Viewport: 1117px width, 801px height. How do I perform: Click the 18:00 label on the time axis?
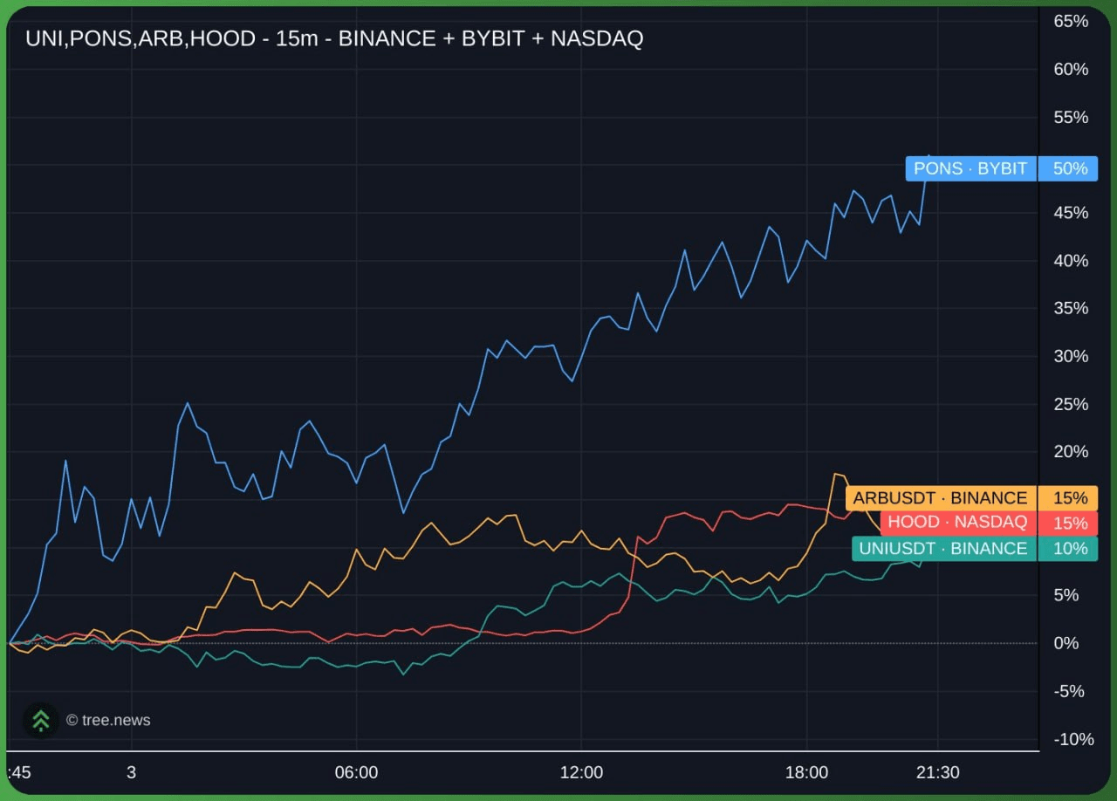click(x=807, y=772)
